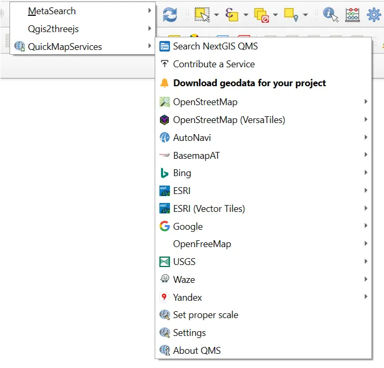Activate the Identify Features tool
The width and height of the screenshot is (384, 368).
click(331, 15)
